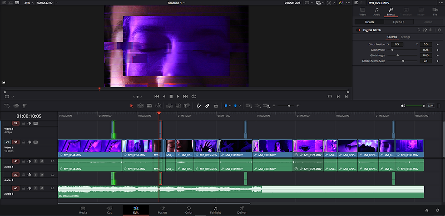This screenshot has height=216, width=445.
Task: Select the arrow Selection Mode tool
Action: pos(132,105)
